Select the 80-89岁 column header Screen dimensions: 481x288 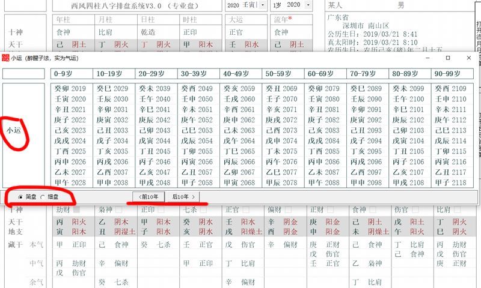[410, 74]
